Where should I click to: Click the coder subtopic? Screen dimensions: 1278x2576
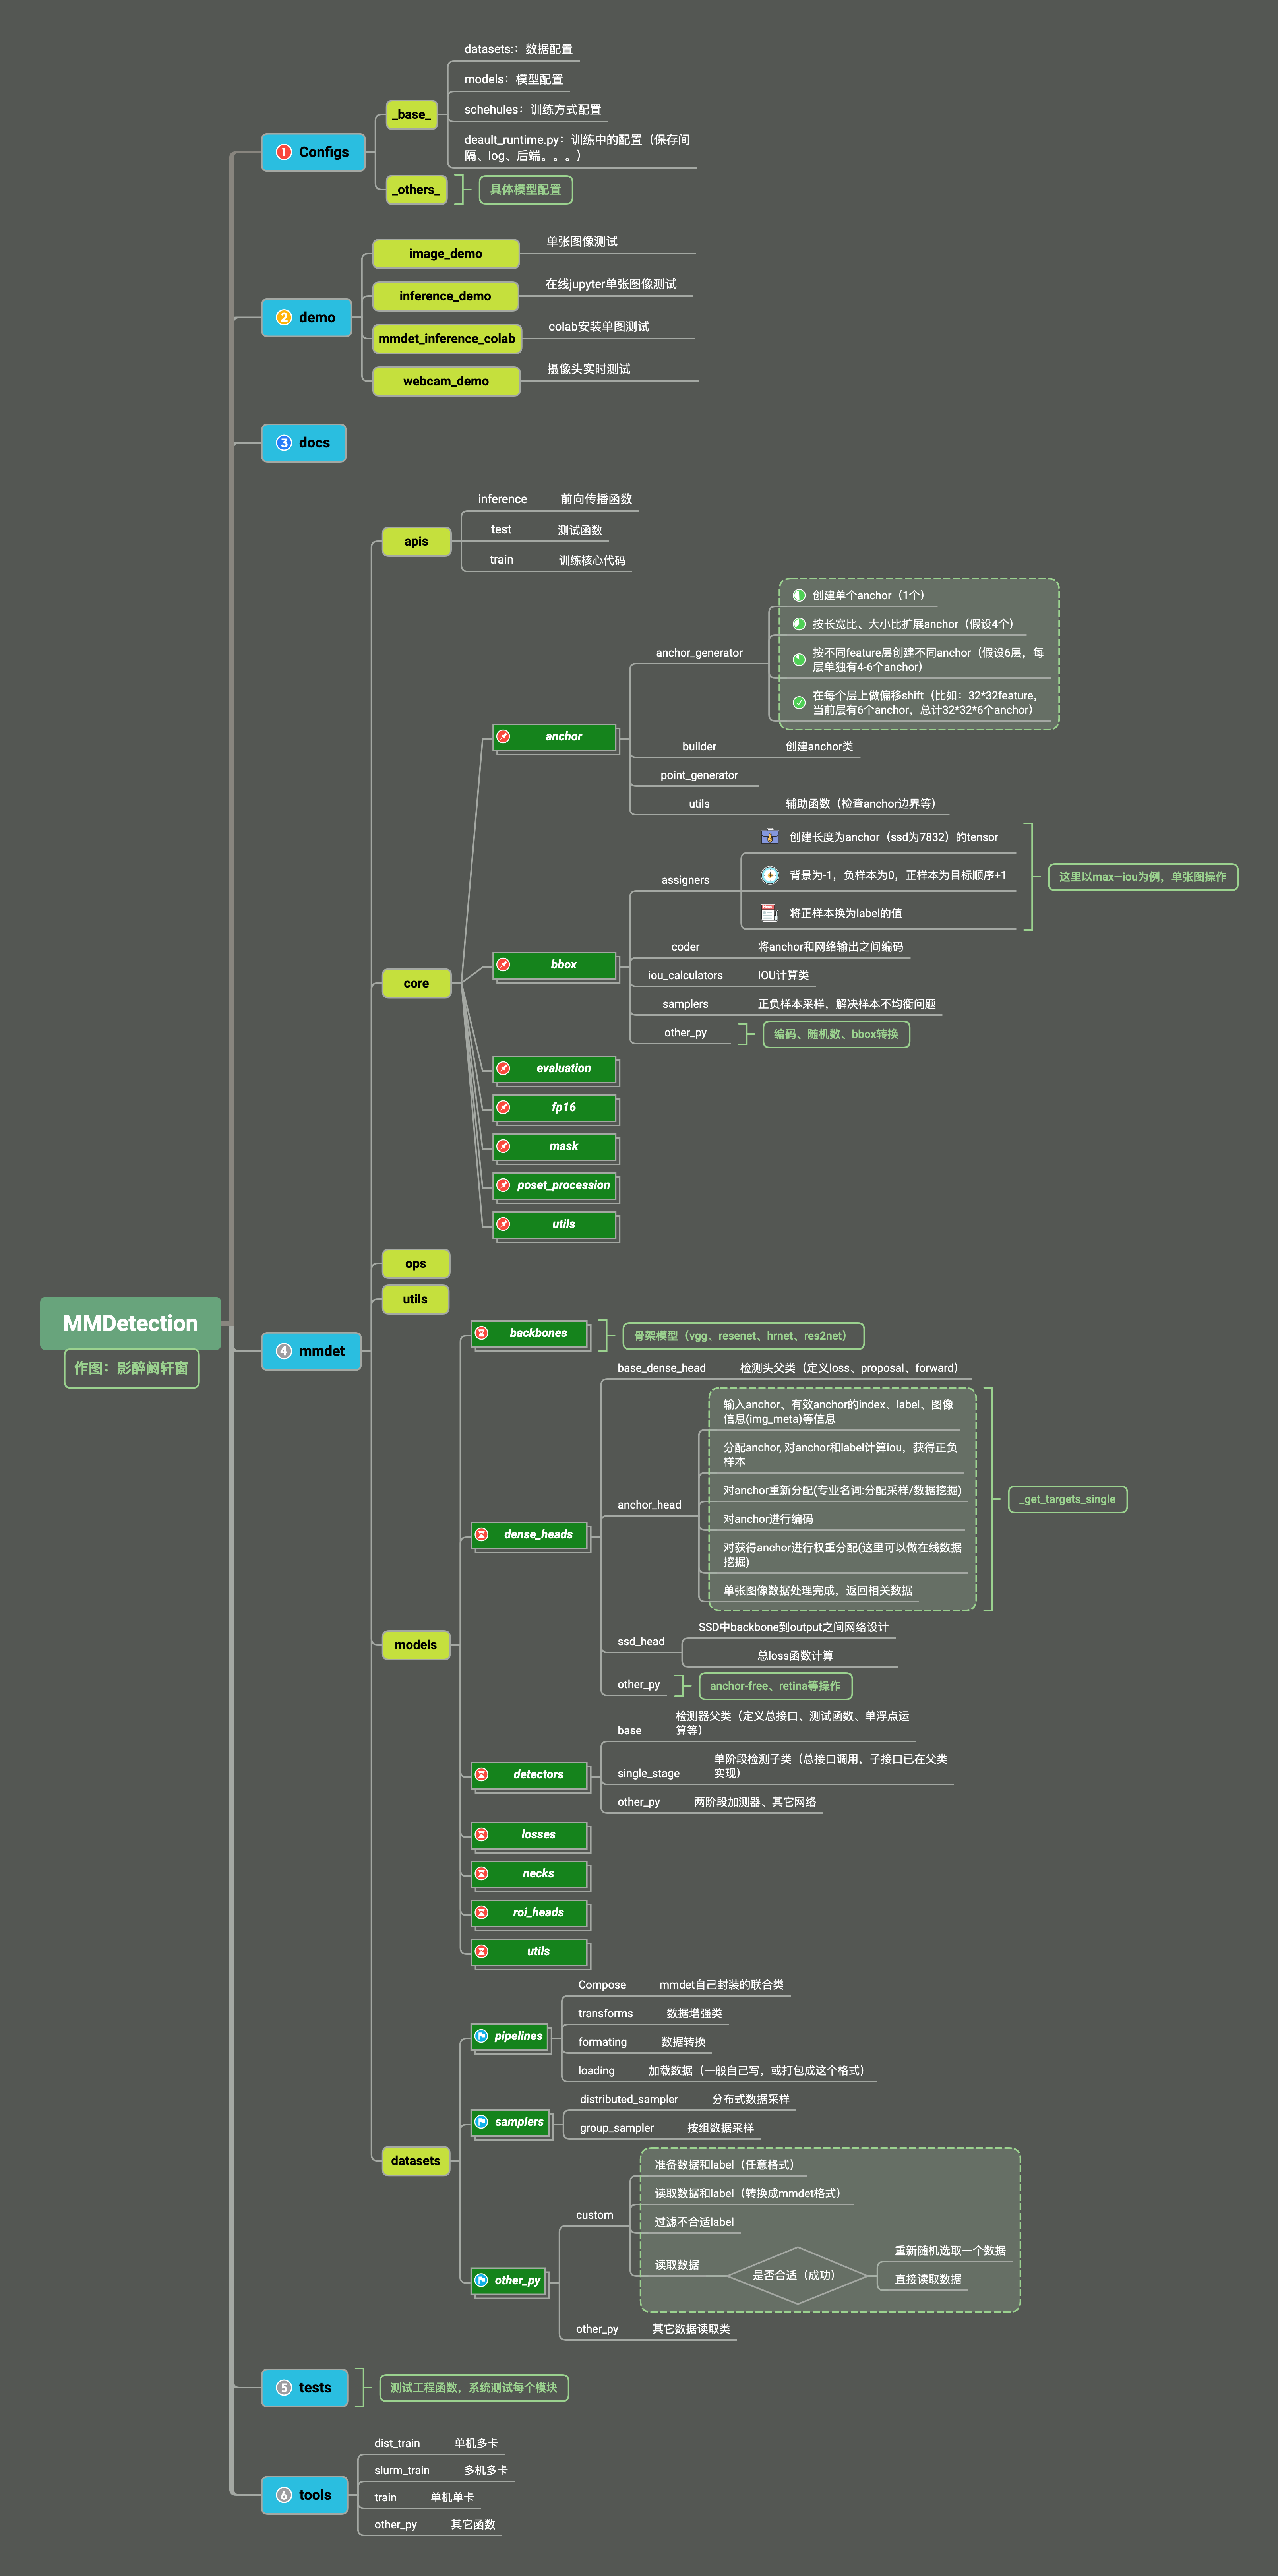685,947
